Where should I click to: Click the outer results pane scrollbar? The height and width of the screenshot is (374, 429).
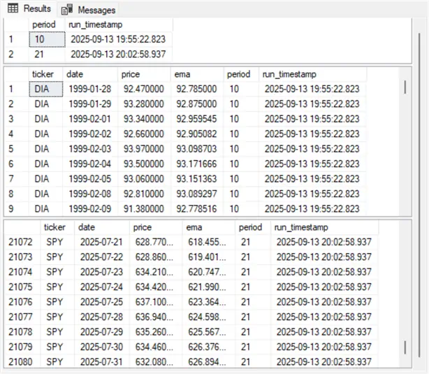[x=419, y=195]
